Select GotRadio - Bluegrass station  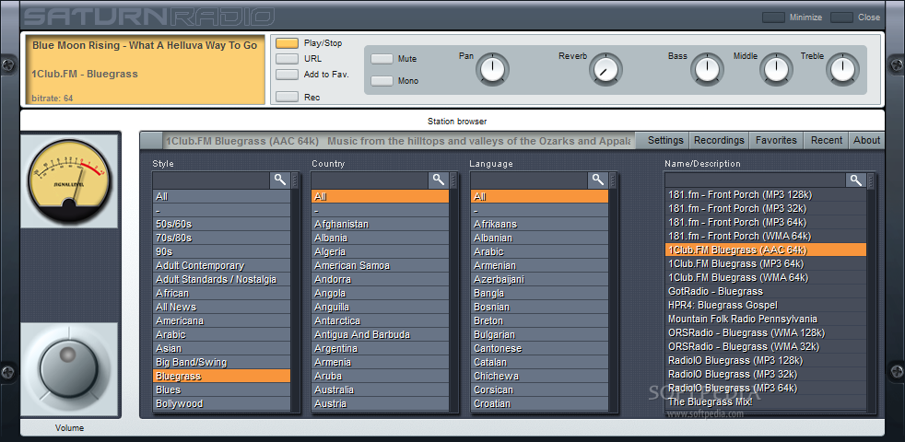click(765, 291)
